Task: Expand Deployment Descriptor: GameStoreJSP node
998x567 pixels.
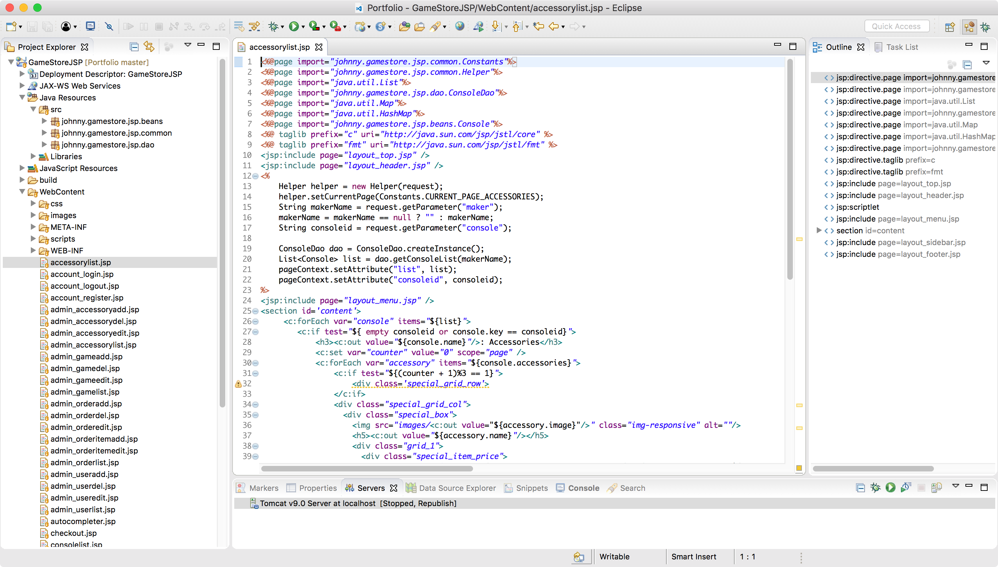Action: pyautogui.click(x=22, y=74)
